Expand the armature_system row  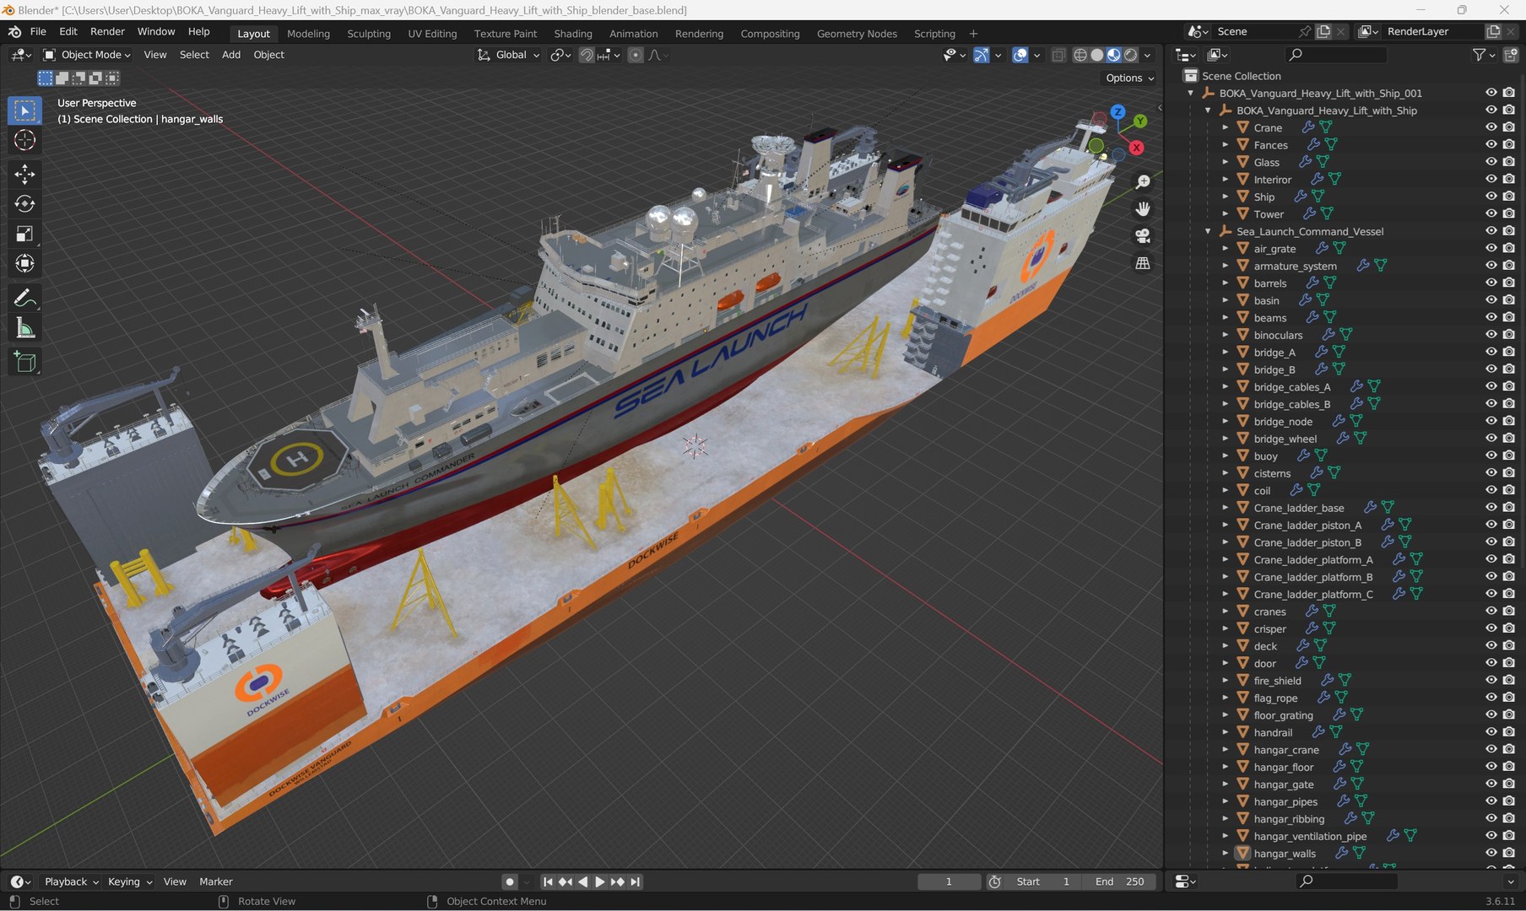click(x=1226, y=266)
